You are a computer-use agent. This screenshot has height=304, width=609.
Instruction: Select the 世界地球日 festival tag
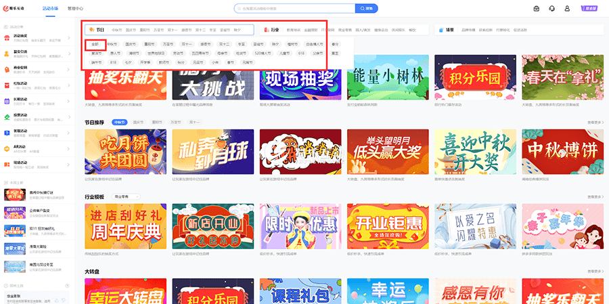click(156, 53)
